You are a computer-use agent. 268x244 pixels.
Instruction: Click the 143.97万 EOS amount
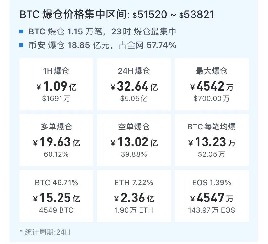click(212, 210)
